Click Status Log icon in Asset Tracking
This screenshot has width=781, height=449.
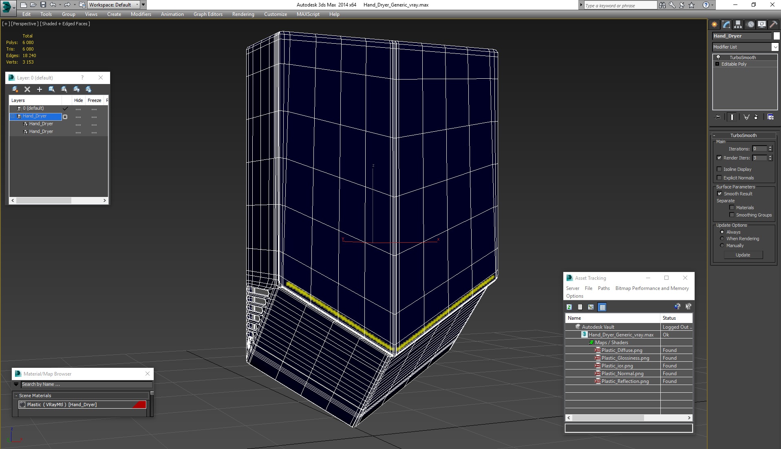580,307
